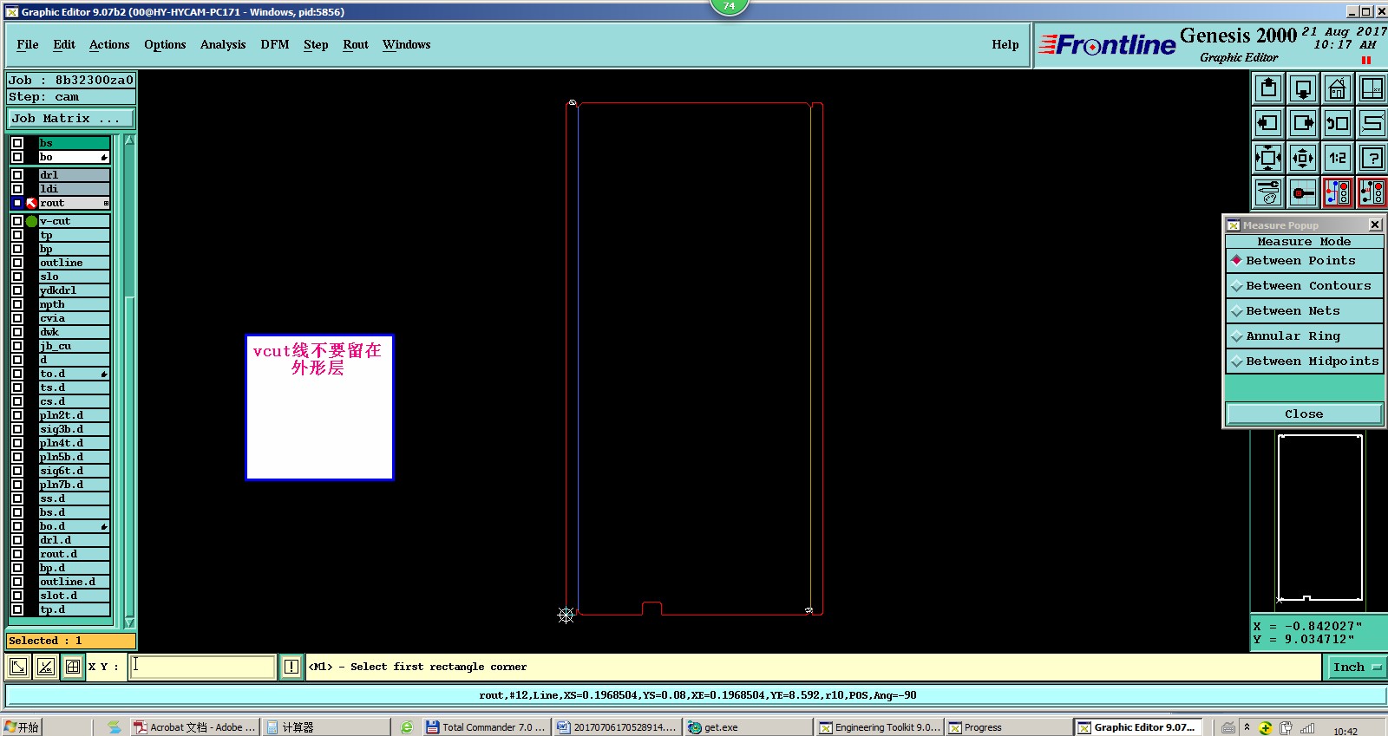Click the exclamation mark icon
This screenshot has width=1388, height=736.
click(x=291, y=667)
